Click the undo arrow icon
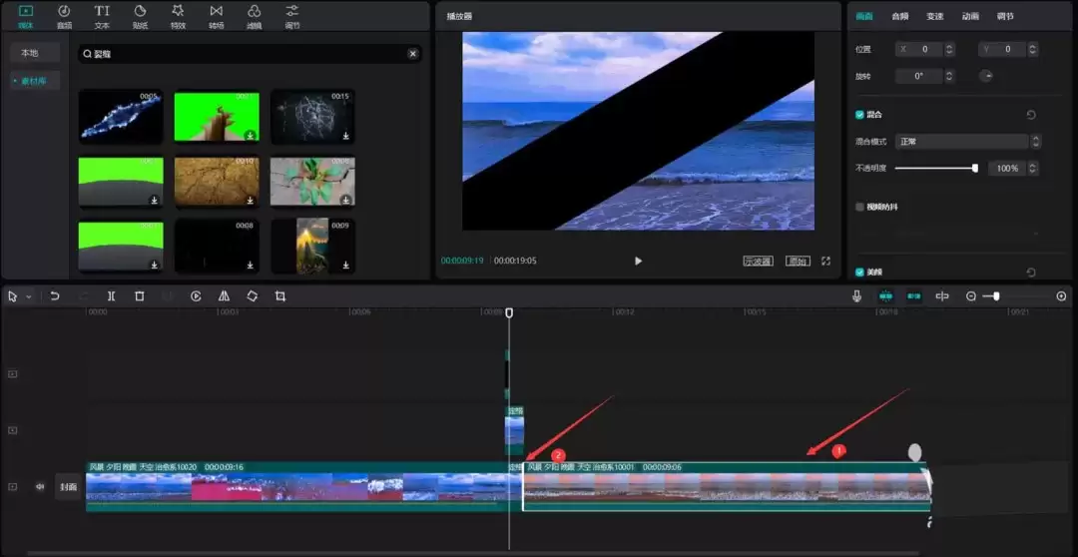Screen dimensions: 1078x557 click(55, 296)
